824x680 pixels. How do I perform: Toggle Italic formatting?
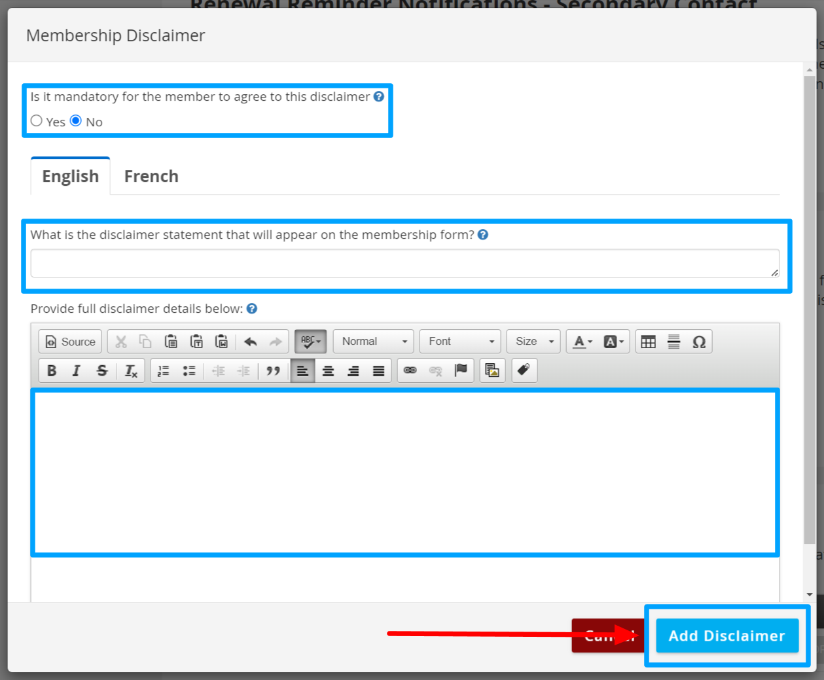pos(77,370)
